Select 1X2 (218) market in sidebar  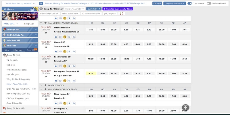pyautogui.click(x=11, y=65)
